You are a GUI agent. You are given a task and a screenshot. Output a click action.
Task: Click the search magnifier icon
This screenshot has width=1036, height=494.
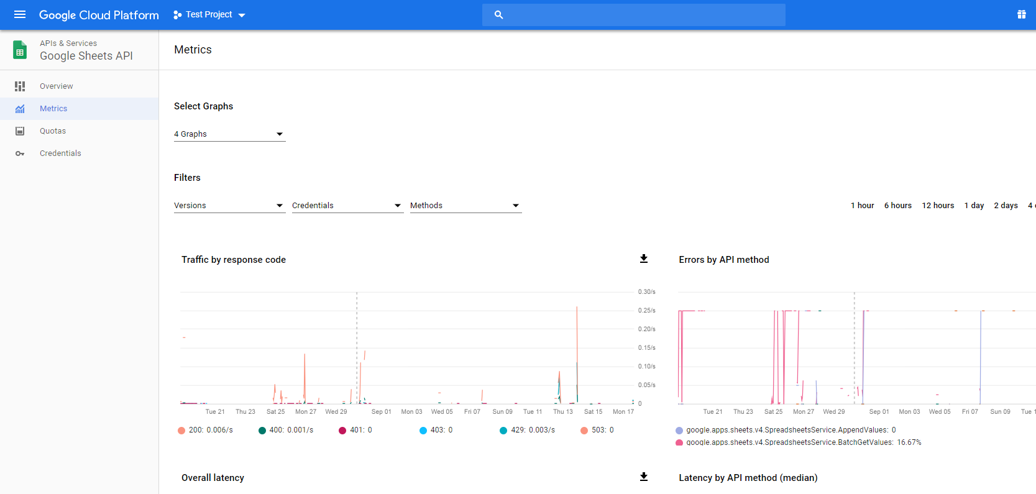click(x=498, y=15)
